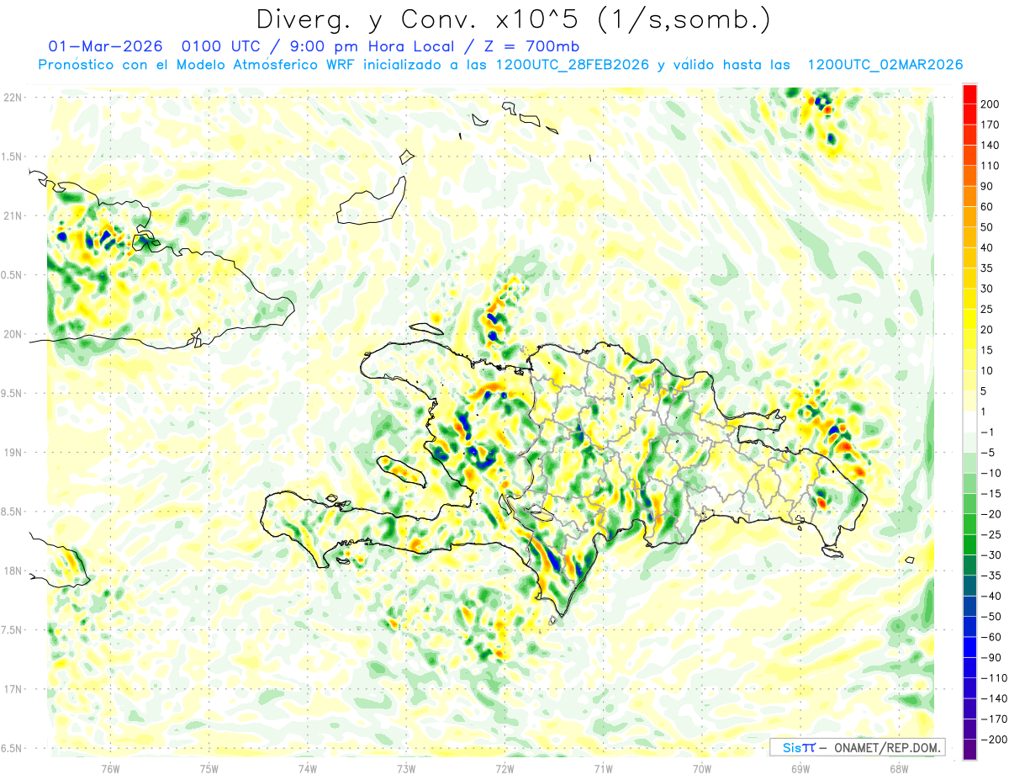The width and height of the screenshot is (1009, 780).
Task: Click the '73W' longitude label
Action: click(x=406, y=767)
